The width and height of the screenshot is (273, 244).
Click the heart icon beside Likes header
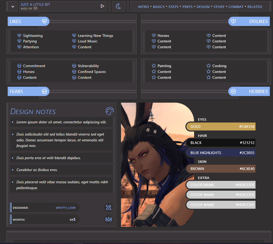coord(44,21)
